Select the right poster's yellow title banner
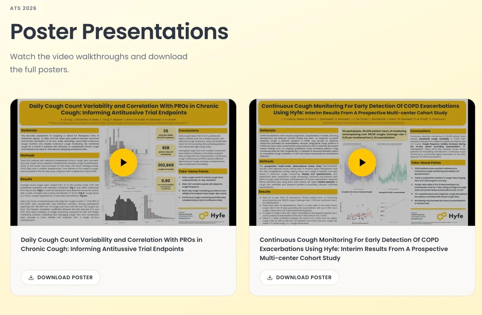482x315 pixels. point(362,113)
